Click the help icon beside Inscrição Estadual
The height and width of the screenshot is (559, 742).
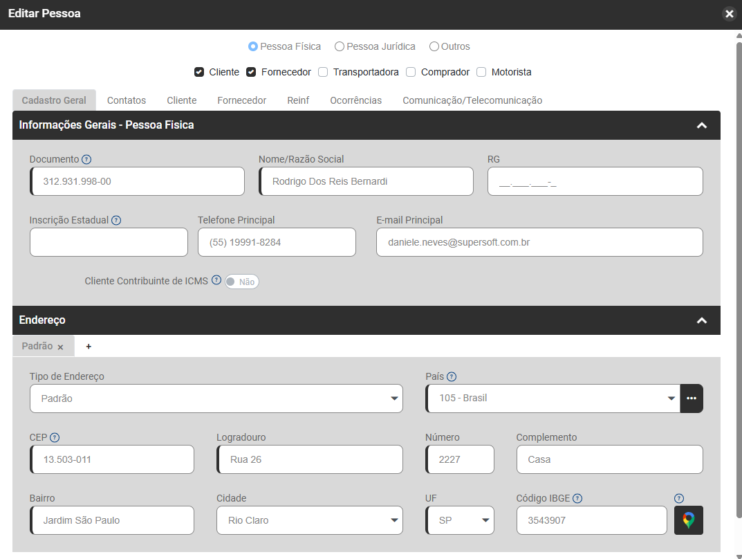click(116, 220)
